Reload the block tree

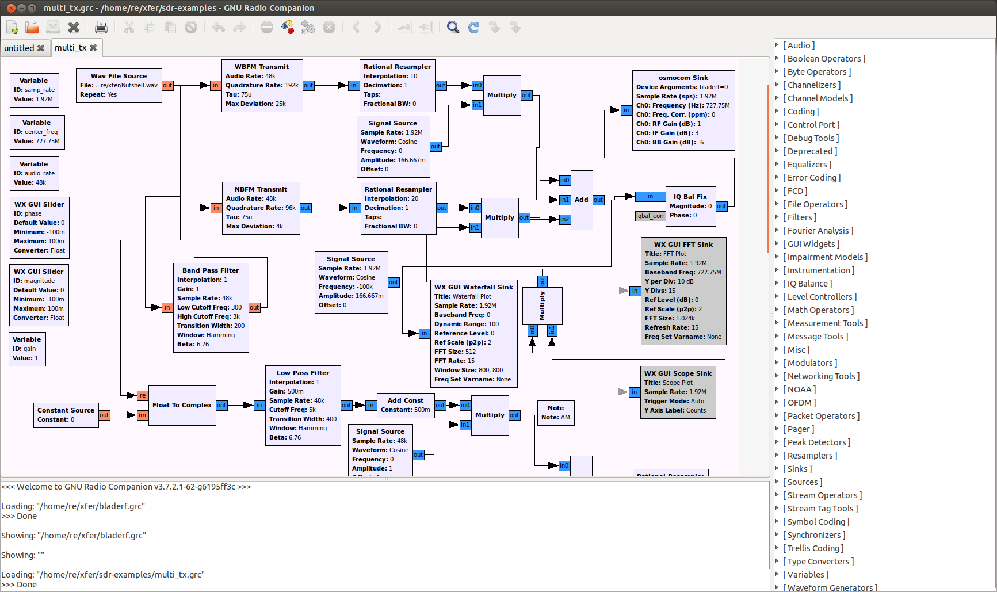pyautogui.click(x=474, y=27)
